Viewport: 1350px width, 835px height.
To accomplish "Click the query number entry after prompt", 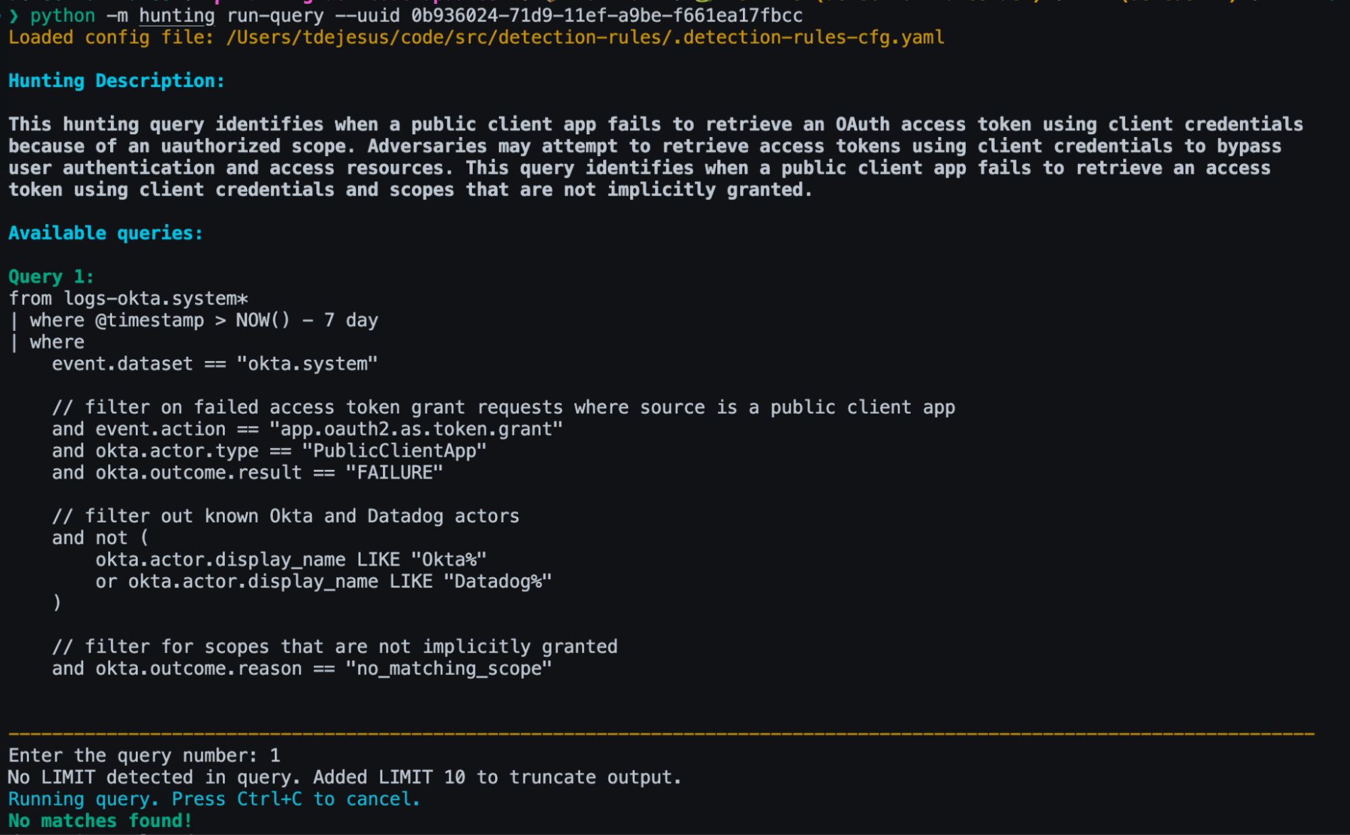I will pos(275,755).
